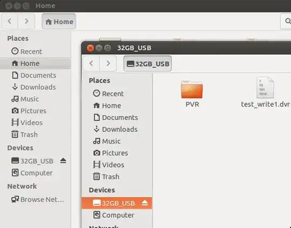The image size is (291, 228).
Task: Open Downloads in Home window sidebar
Action: (35, 87)
